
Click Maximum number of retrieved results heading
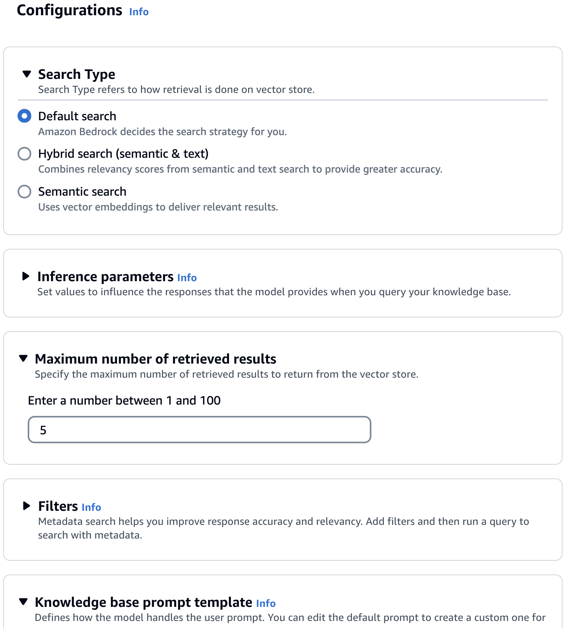tap(156, 359)
